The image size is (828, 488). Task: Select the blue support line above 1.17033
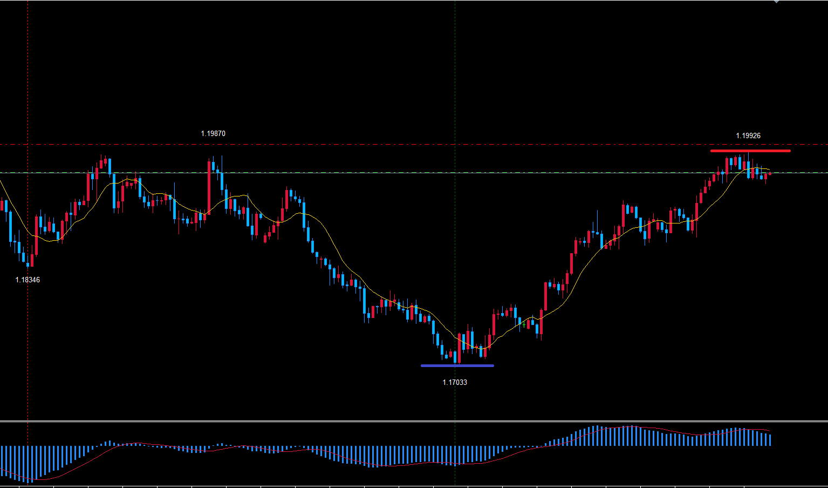click(457, 365)
